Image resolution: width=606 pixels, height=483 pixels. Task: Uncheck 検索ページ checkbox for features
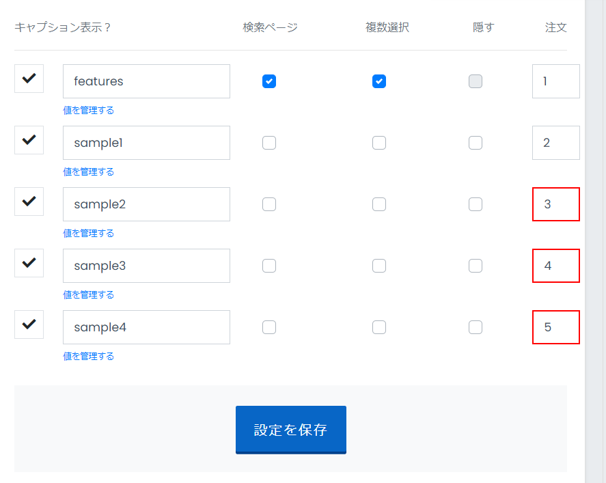click(269, 81)
